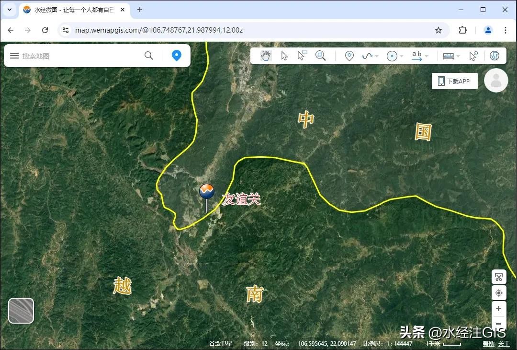Expand the ruler measurement dropdown arrow

pos(458,57)
